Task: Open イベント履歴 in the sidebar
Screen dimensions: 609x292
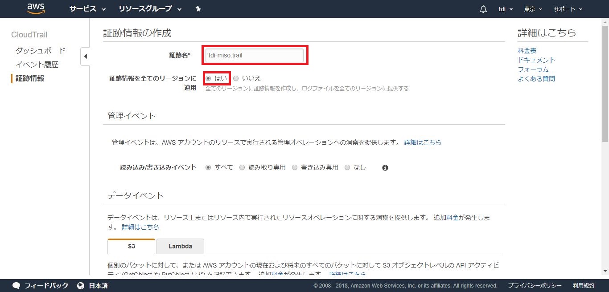Action: click(x=37, y=65)
